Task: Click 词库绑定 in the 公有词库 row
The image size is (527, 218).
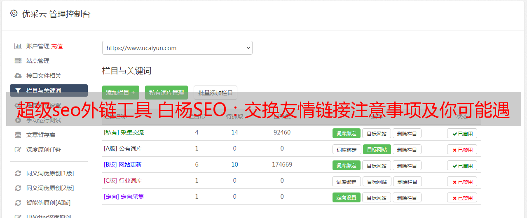Action: click(x=347, y=149)
